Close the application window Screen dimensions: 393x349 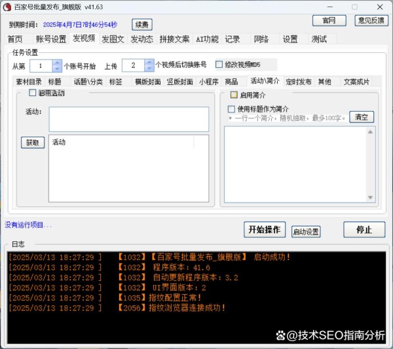point(380,7)
